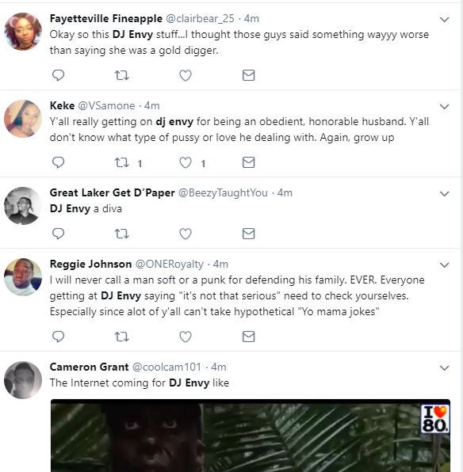Screen dimensions: 463x472
Task: Open Great Laker Get D'Paper's avatar
Action: point(23,206)
